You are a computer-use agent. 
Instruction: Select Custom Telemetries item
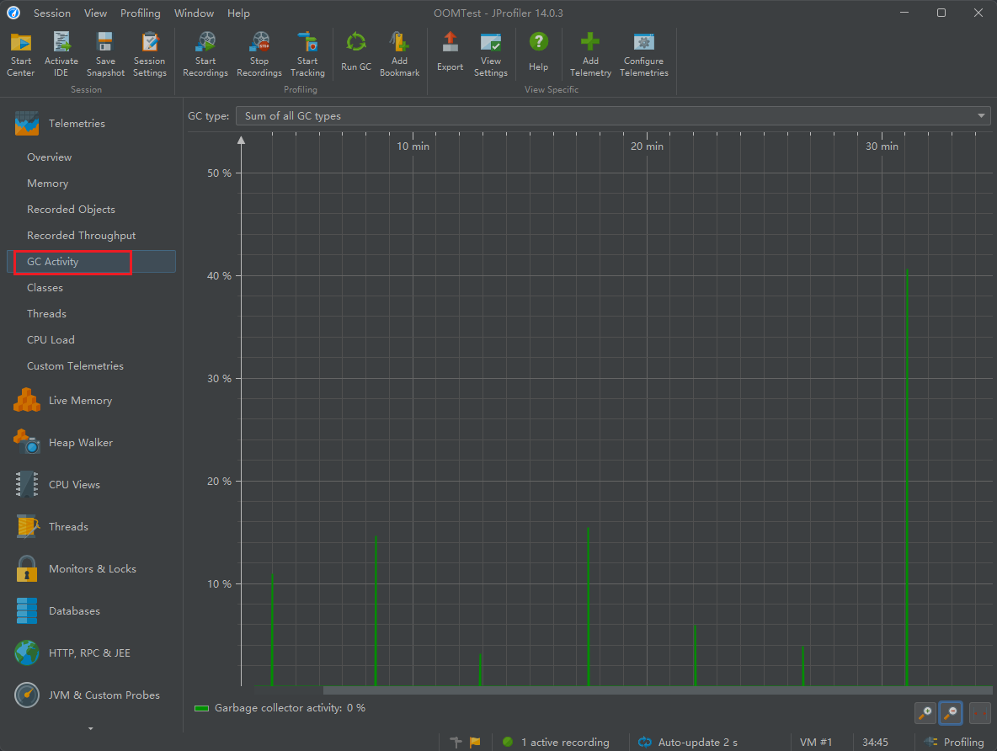(x=91, y=365)
